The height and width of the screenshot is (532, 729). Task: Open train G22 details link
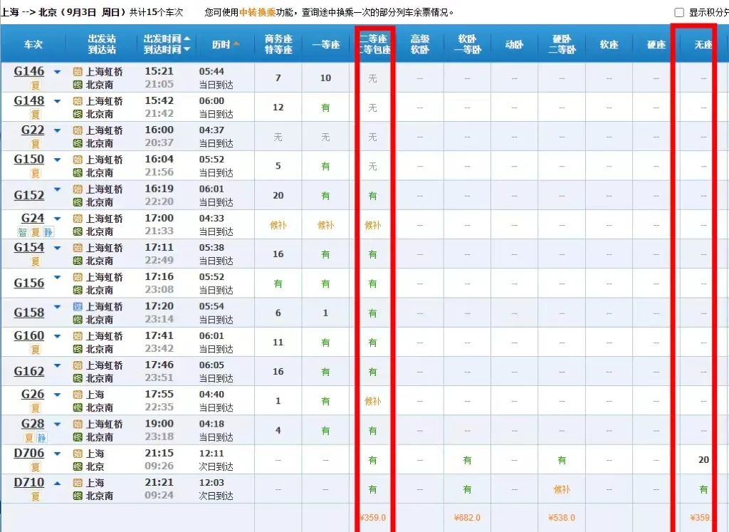coord(33,130)
